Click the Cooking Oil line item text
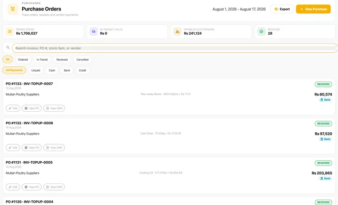This screenshot has width=338, height=205. coord(161,173)
